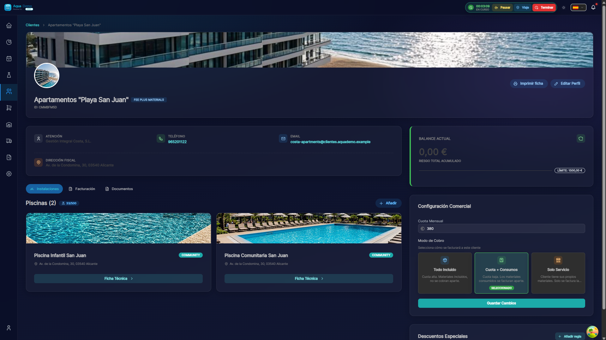Click the ID: CMMBFM5D text
Image resolution: width=606 pixels, height=340 pixels.
coord(45,107)
